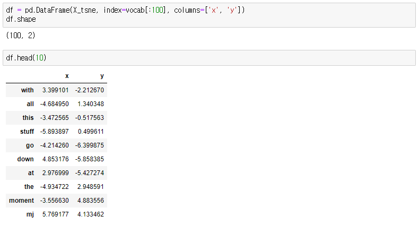Click y value 0.499611

point(91,132)
